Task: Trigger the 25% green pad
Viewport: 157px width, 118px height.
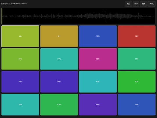Action: (x=20, y=59)
